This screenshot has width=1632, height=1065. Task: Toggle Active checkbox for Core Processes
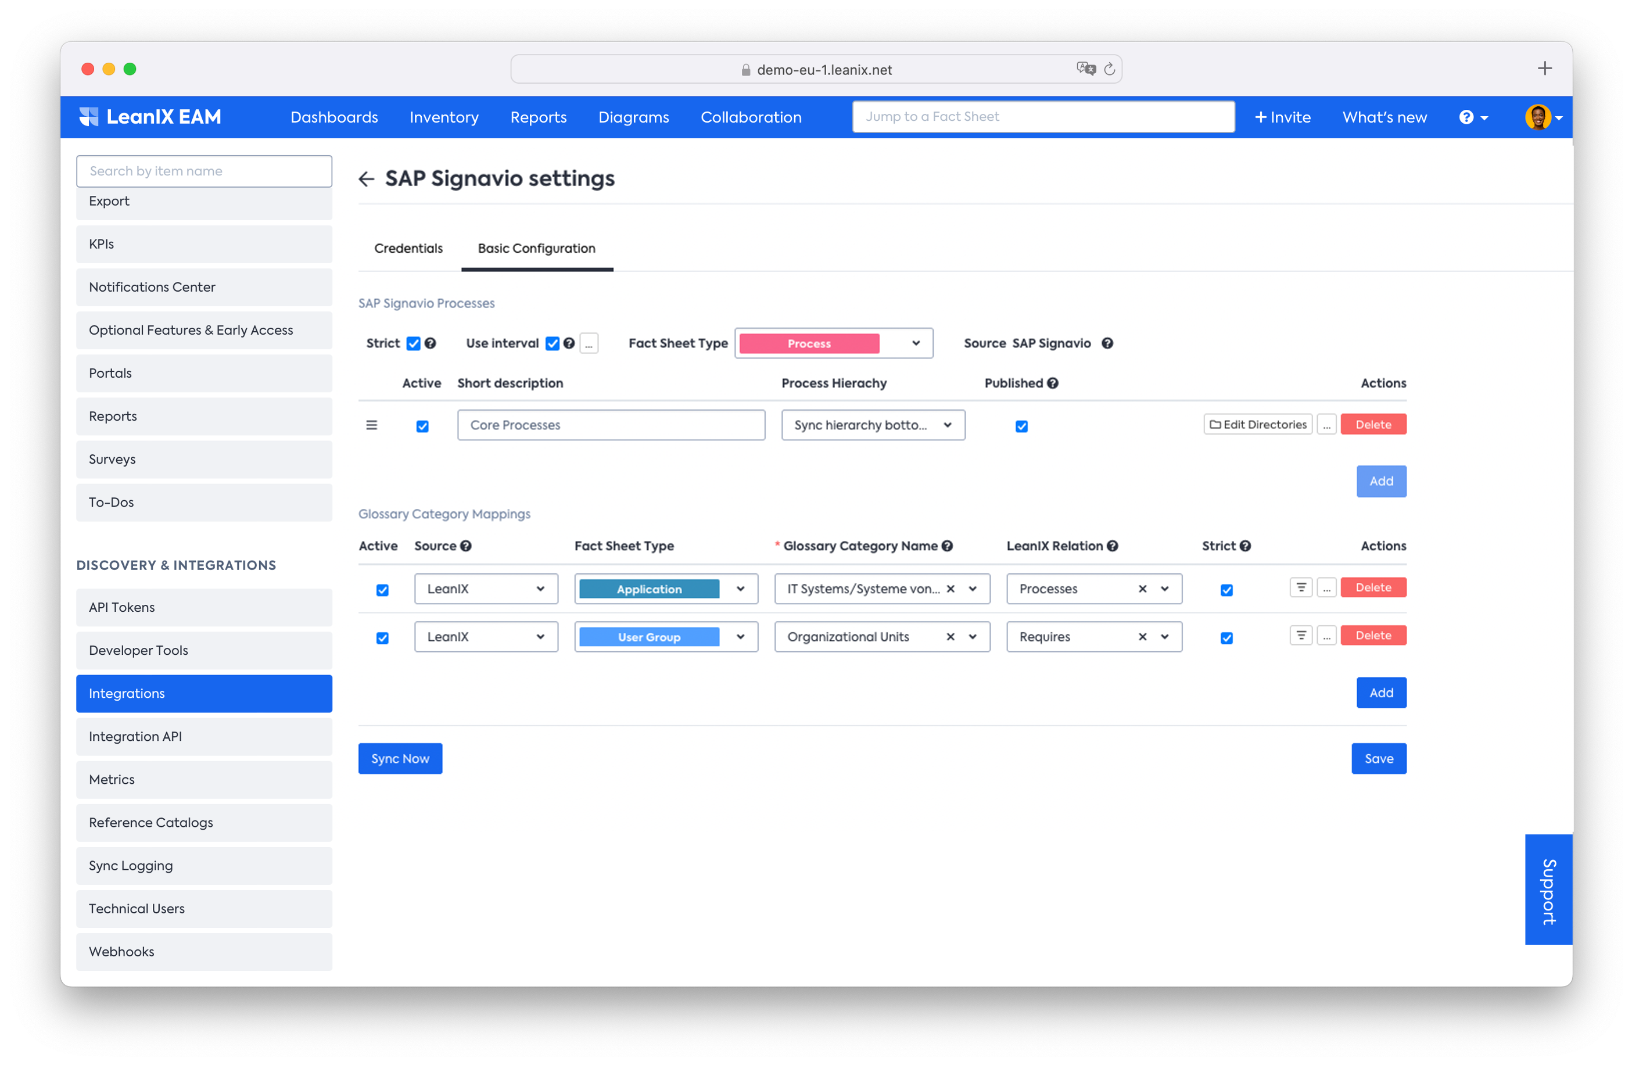tap(422, 426)
